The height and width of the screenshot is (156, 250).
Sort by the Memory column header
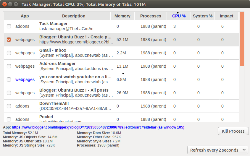(x=122, y=16)
